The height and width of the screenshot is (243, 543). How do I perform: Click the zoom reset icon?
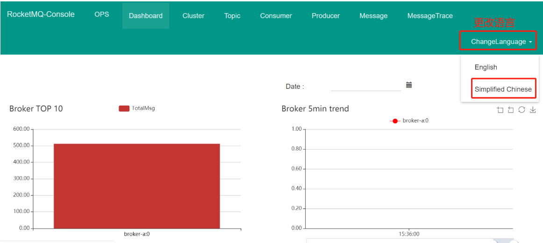[x=510, y=110]
